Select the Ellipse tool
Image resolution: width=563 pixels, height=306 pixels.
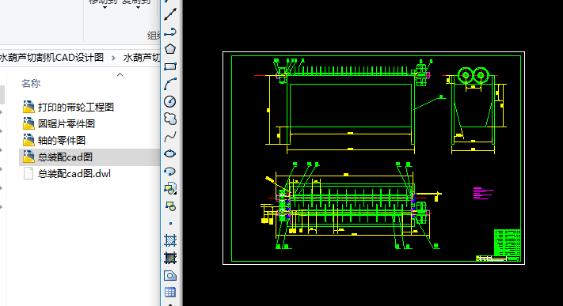click(x=169, y=153)
